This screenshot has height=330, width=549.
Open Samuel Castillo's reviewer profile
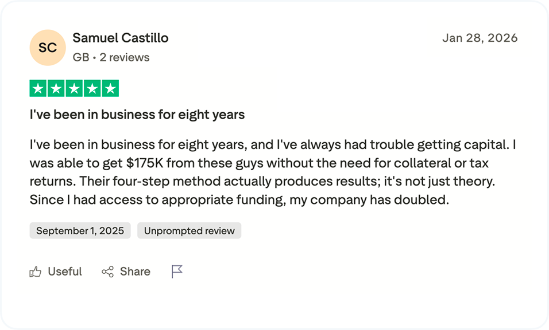pos(121,38)
